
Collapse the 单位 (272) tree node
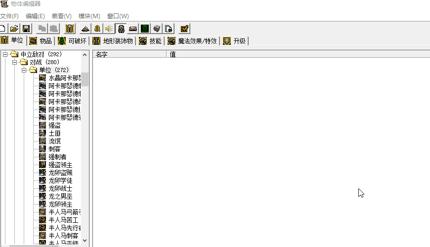24,70
